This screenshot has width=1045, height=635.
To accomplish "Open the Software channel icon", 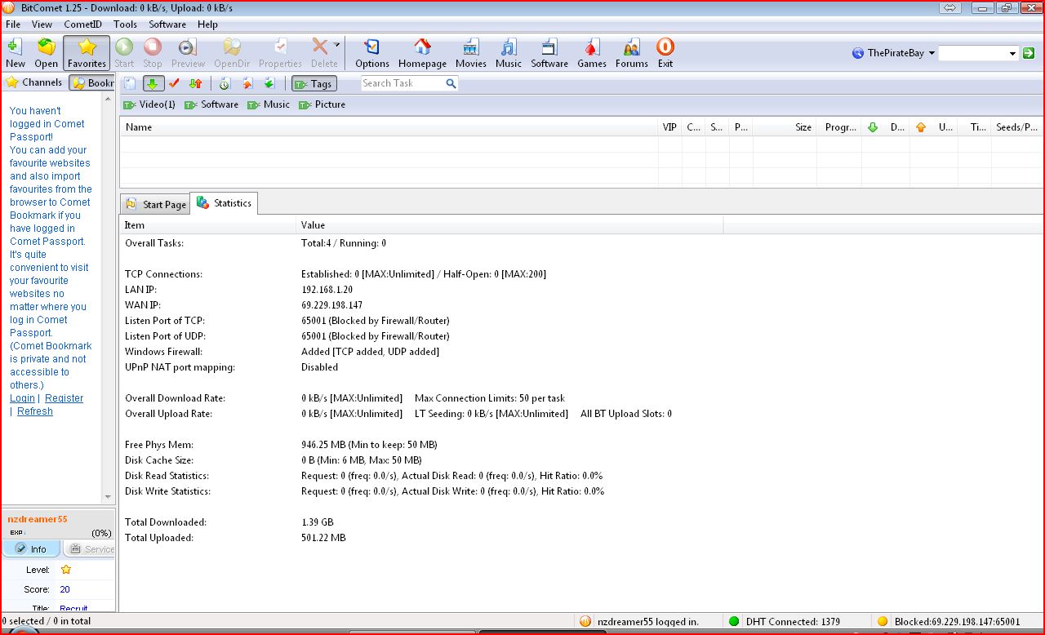I will coord(549,52).
